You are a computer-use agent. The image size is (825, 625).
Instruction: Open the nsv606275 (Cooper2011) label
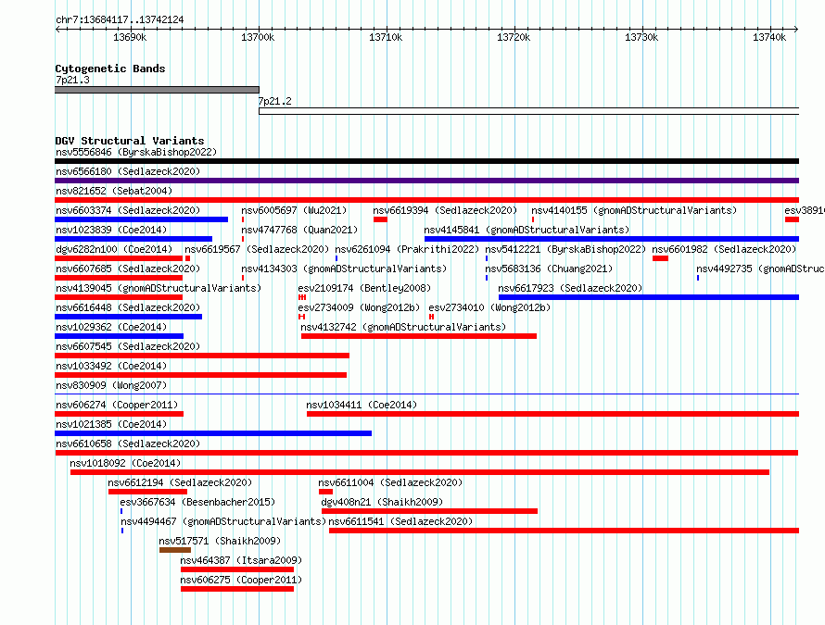[x=241, y=581]
